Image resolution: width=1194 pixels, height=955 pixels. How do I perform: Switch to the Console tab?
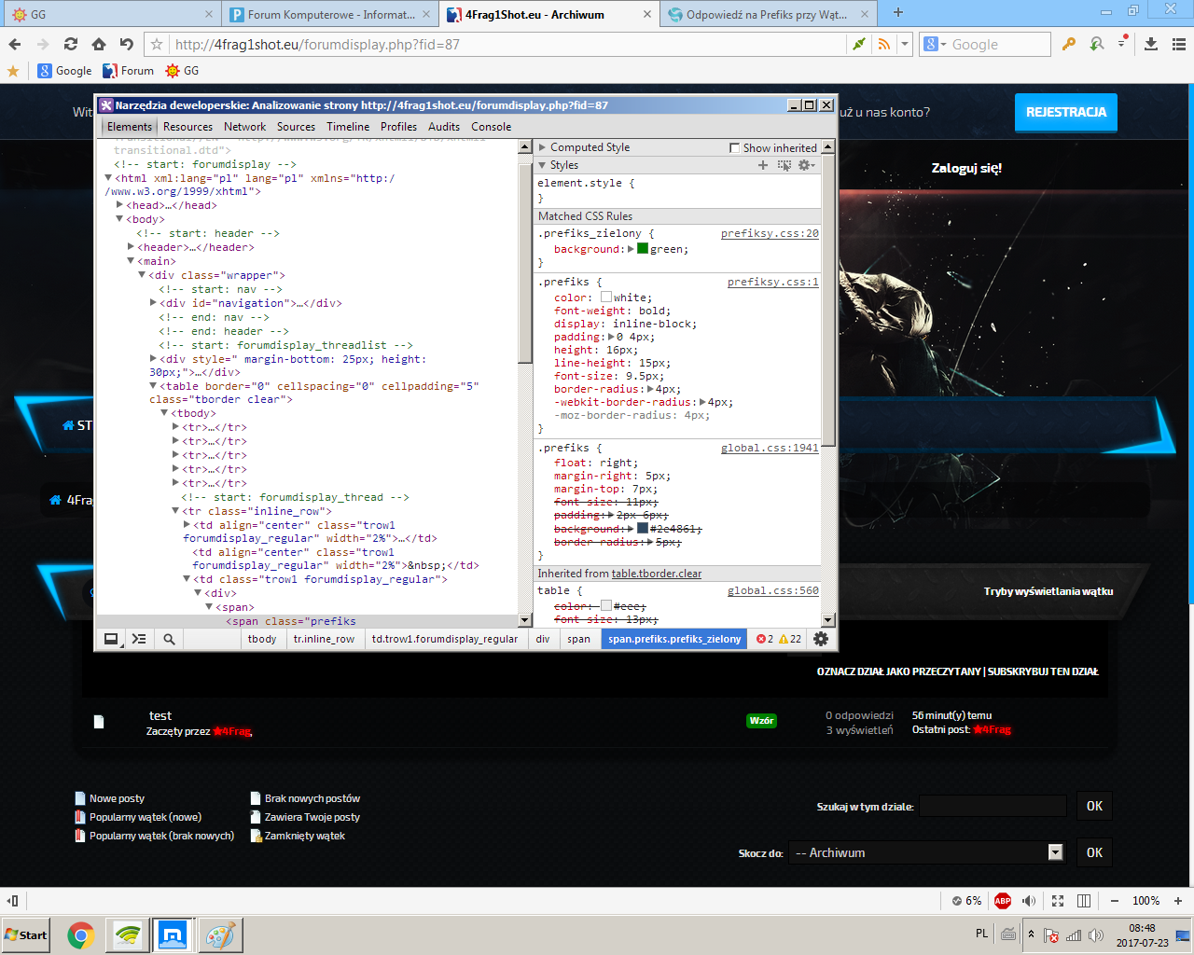point(491,127)
